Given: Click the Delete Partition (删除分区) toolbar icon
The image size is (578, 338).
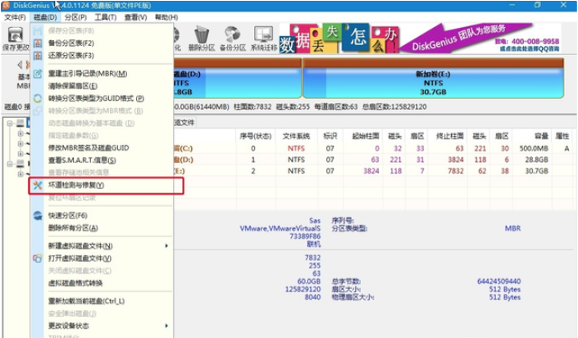Looking at the screenshot, I should click(201, 39).
